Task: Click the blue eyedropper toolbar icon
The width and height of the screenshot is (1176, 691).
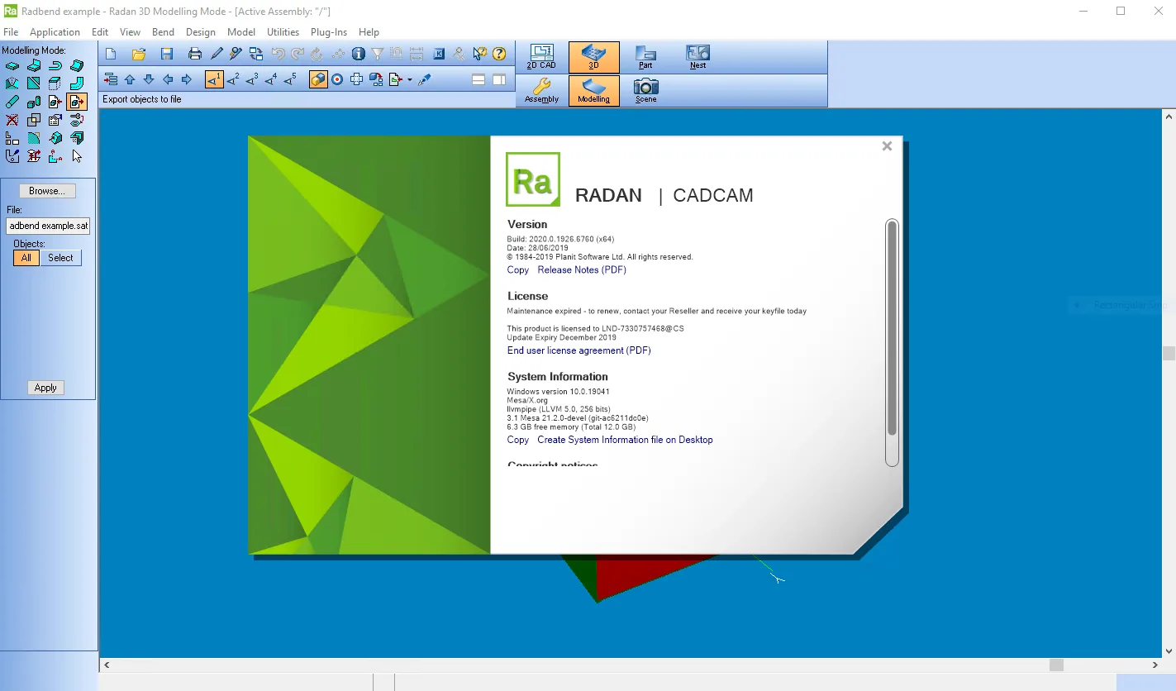Action: [x=425, y=79]
